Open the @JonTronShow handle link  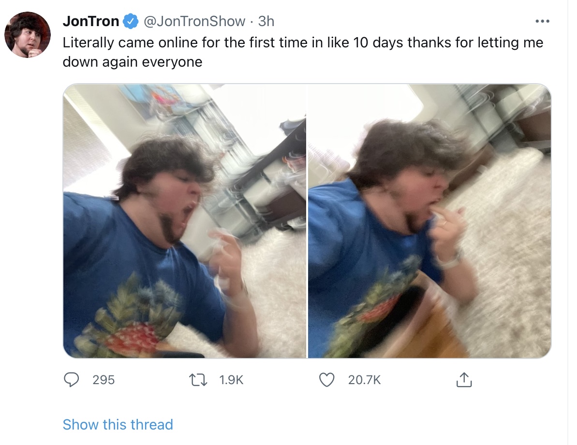194,21
